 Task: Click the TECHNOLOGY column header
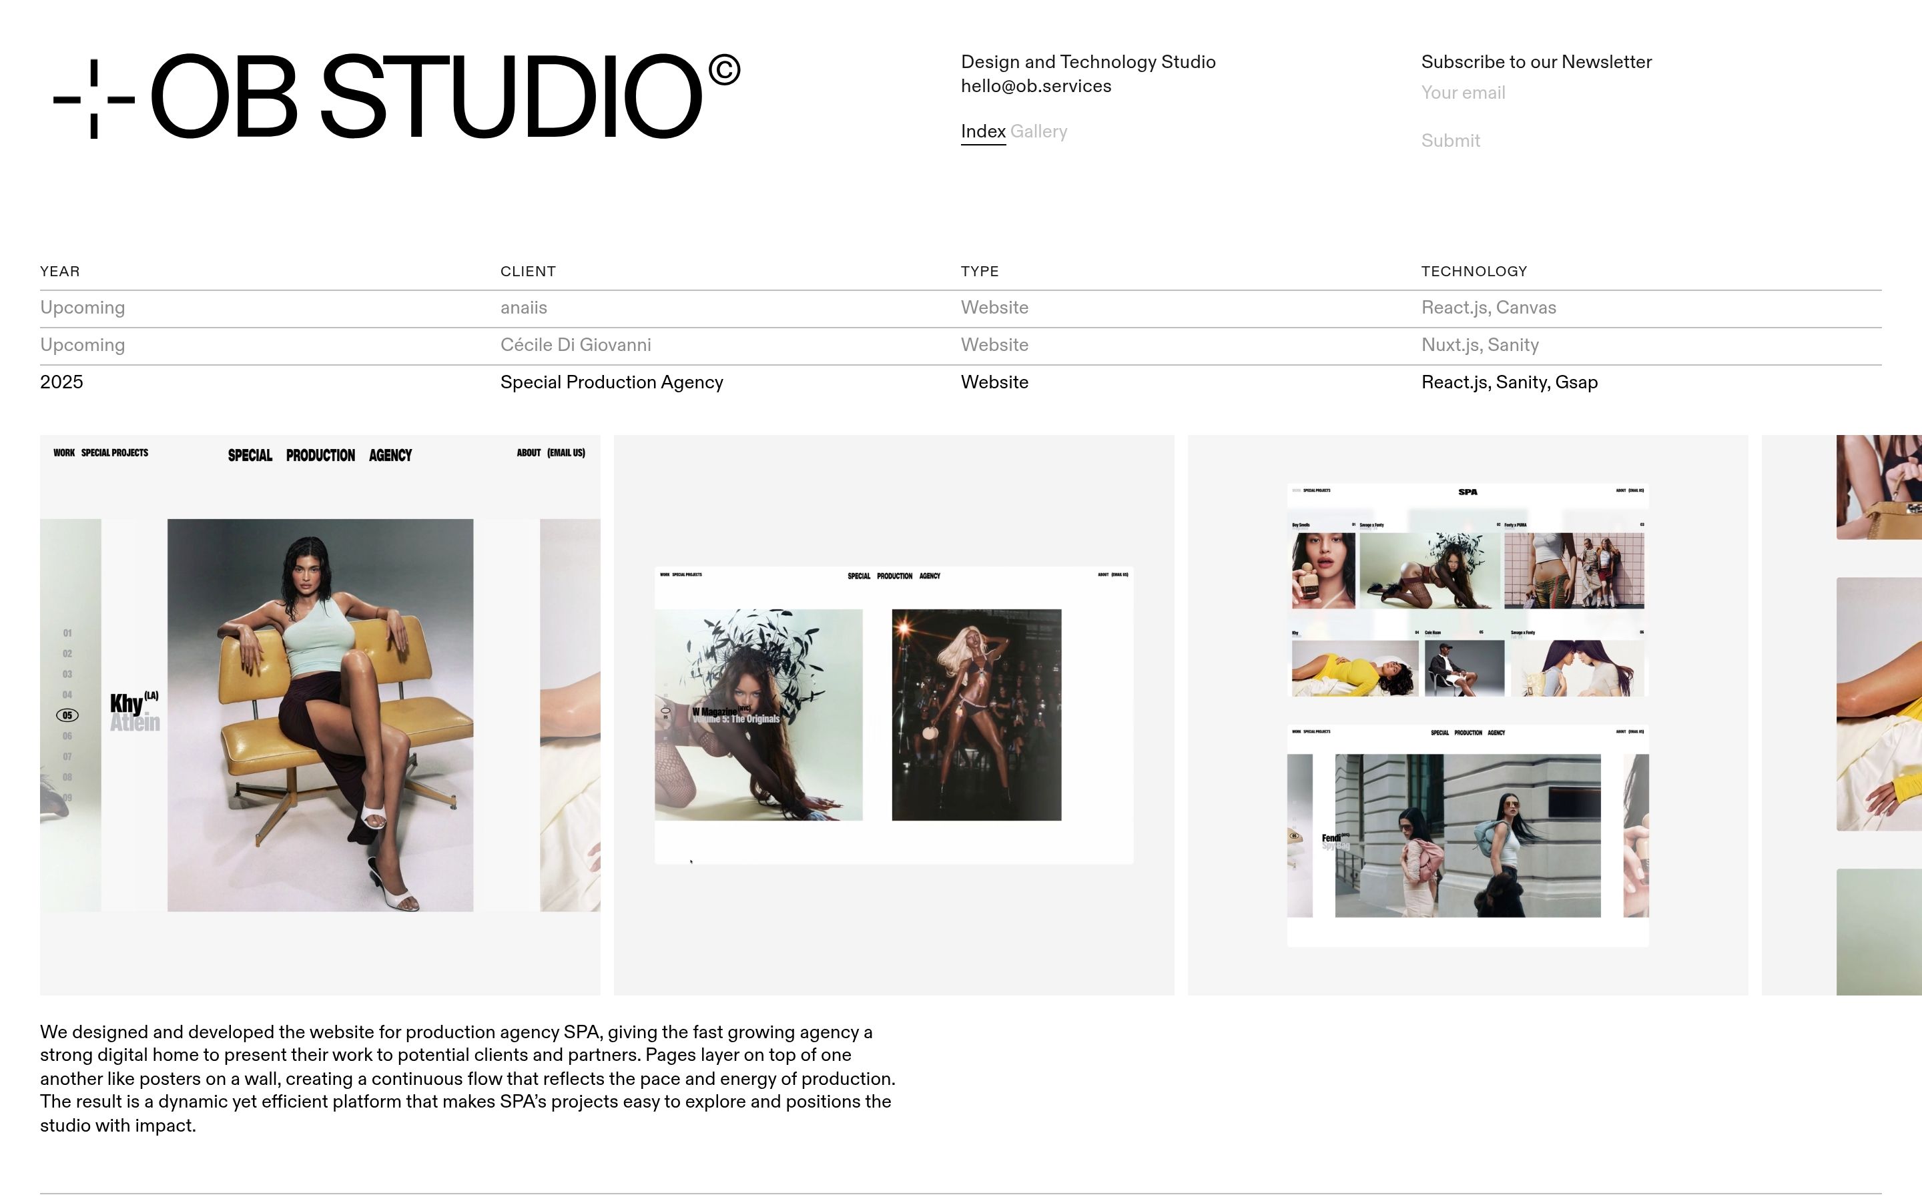tap(1474, 272)
